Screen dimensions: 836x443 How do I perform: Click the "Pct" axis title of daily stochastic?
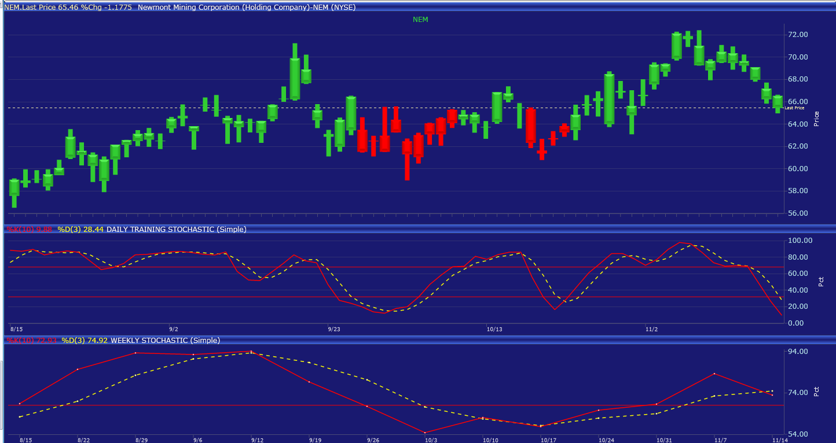pos(821,282)
